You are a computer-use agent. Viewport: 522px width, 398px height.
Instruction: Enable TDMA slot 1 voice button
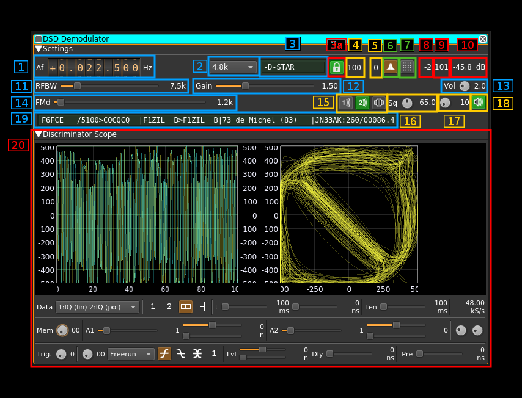346,103
